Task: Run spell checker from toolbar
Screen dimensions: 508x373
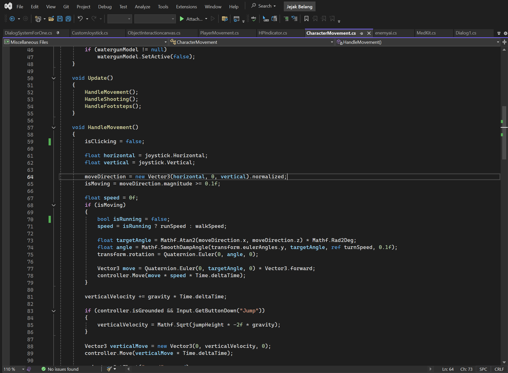Action: click(x=253, y=19)
